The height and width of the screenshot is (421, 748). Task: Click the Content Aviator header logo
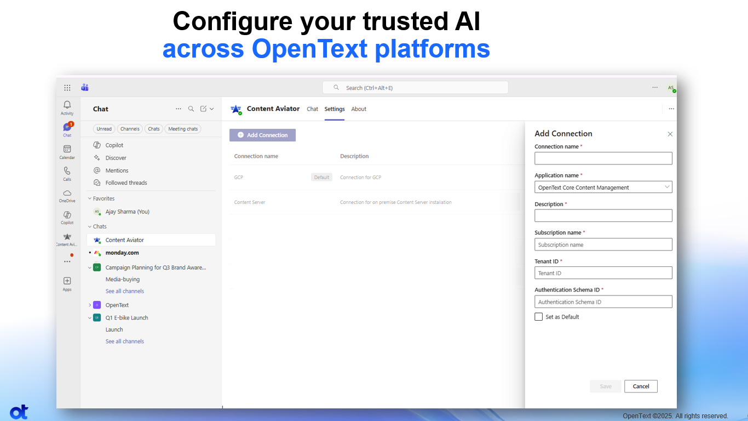coord(236,109)
